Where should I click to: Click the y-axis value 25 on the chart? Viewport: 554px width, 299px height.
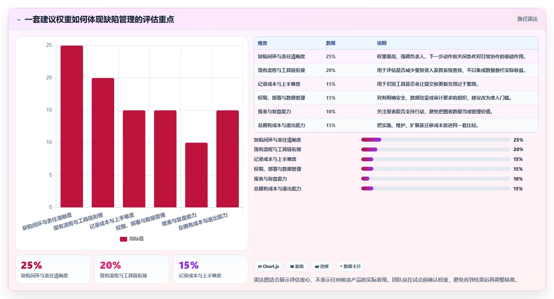click(49, 46)
